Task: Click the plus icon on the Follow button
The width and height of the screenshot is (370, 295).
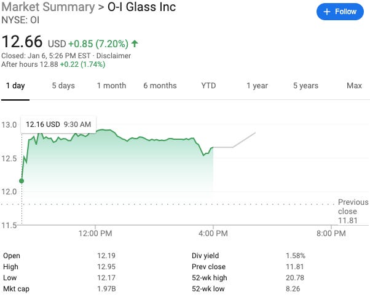Action: click(x=327, y=12)
